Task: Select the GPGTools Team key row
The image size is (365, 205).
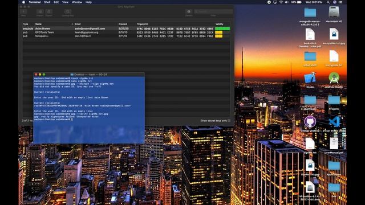Action: pos(127,32)
